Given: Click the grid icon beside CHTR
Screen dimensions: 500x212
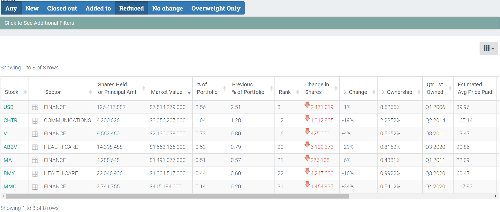Looking at the screenshot, I should point(35,121).
